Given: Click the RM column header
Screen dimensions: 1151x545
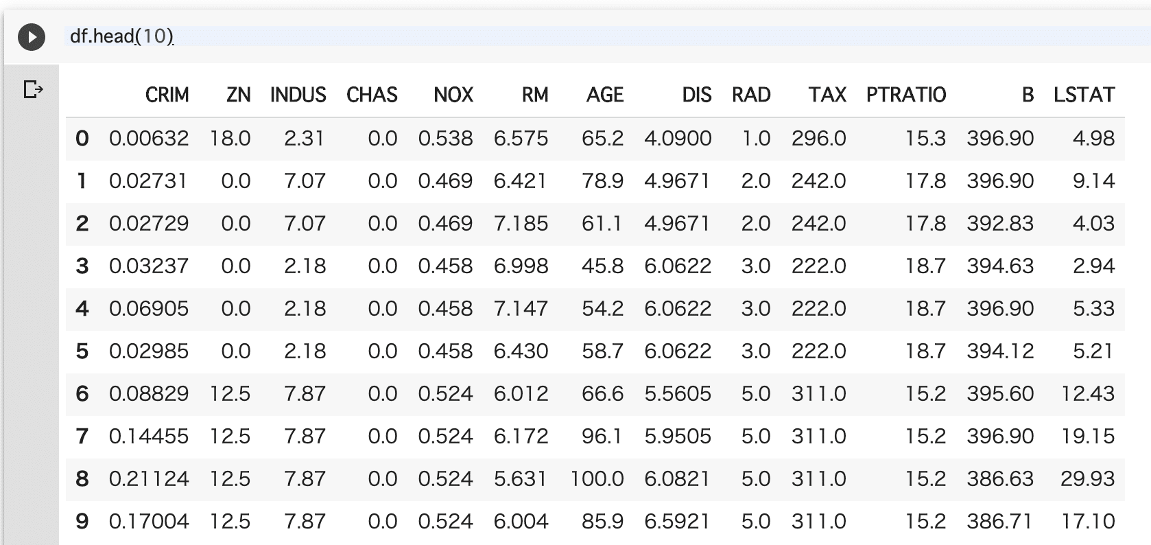Looking at the screenshot, I should point(535,95).
